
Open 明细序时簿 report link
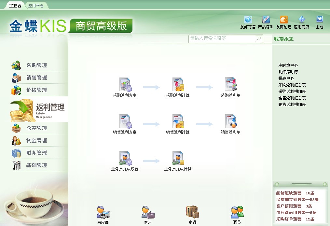pos(288,72)
